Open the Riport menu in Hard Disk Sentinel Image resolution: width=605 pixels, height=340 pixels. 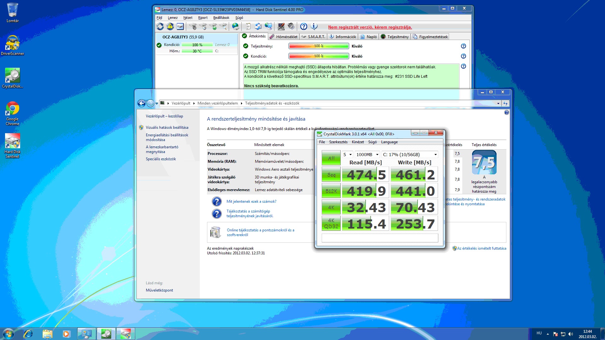tap(203, 18)
